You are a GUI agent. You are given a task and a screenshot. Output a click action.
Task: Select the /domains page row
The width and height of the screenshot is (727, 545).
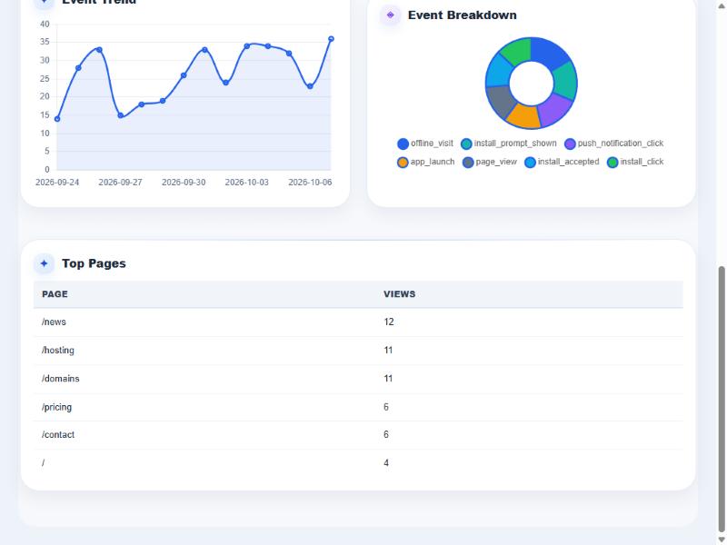pyautogui.click(x=358, y=379)
